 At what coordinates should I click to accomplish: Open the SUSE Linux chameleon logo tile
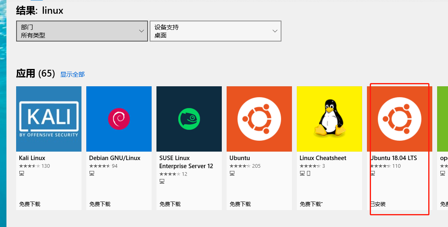click(x=189, y=119)
